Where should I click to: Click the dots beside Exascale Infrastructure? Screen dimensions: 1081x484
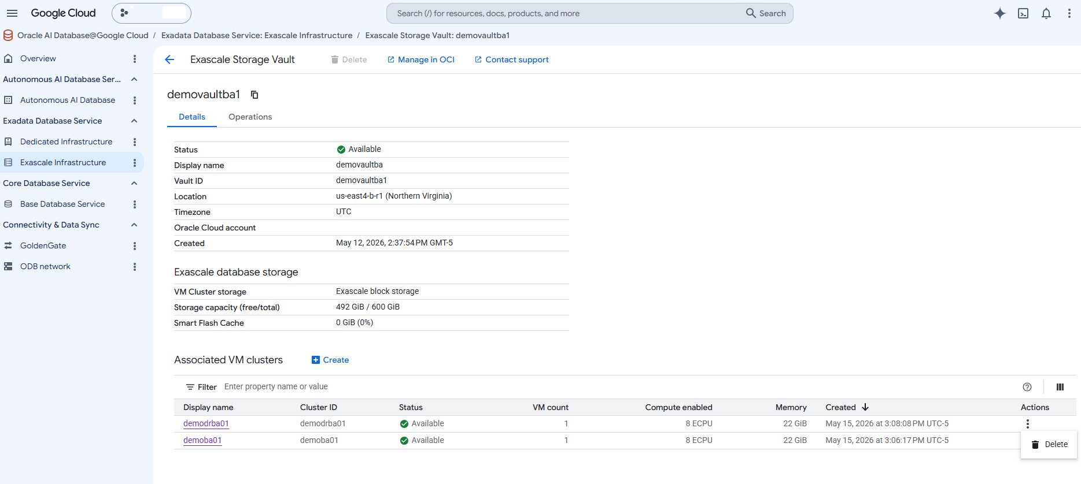tap(135, 163)
